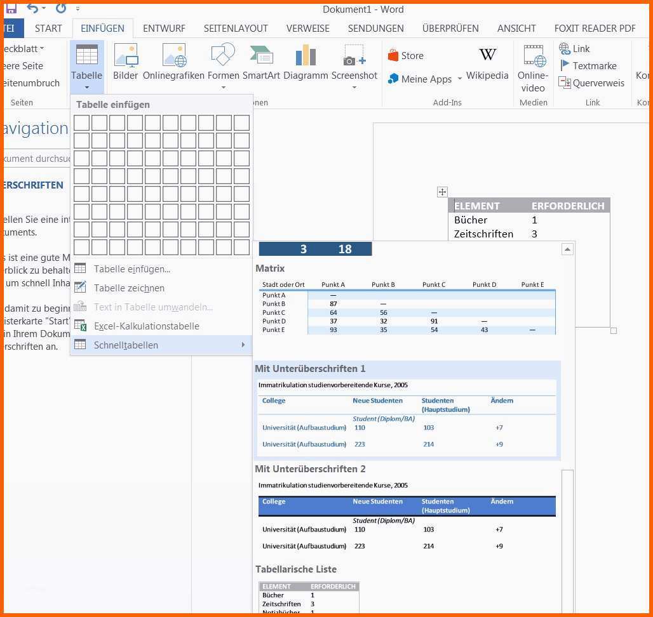Click the table move handle in document
This screenshot has height=617, width=653.
442,192
